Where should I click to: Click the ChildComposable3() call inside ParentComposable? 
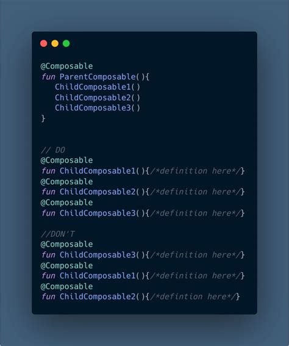[x=98, y=108]
